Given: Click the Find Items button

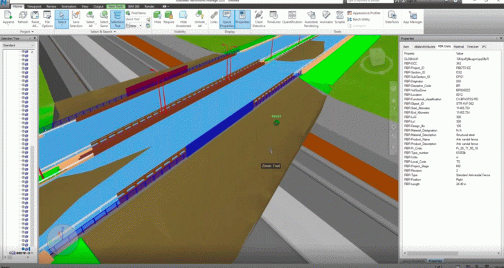Looking at the screenshot, I should 136,13.
